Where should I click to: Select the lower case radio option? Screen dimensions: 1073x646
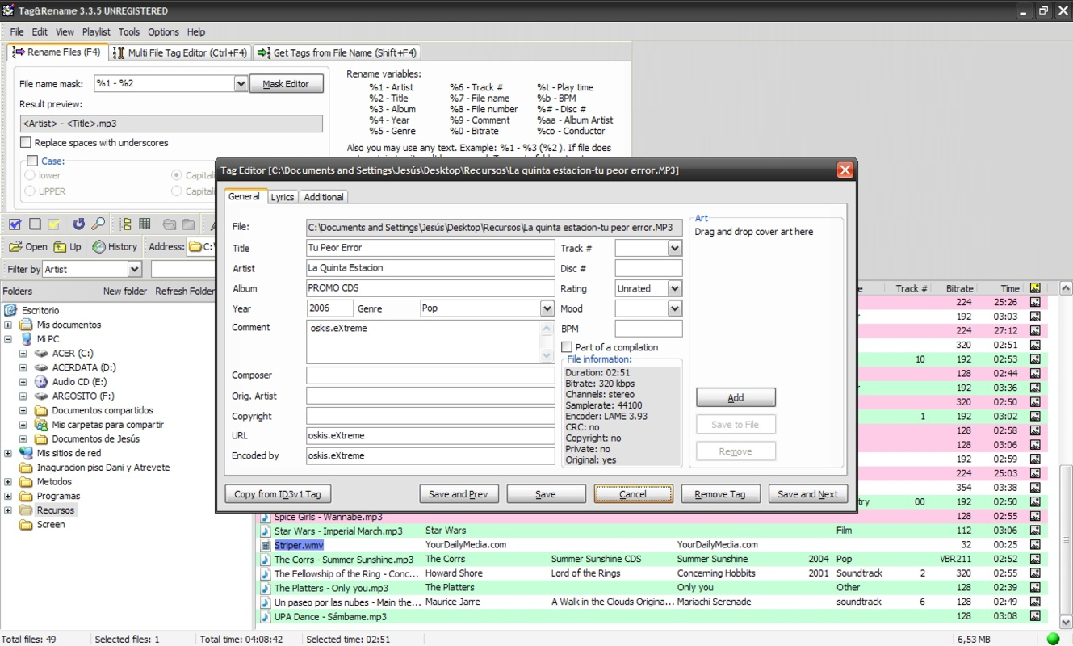(x=30, y=175)
